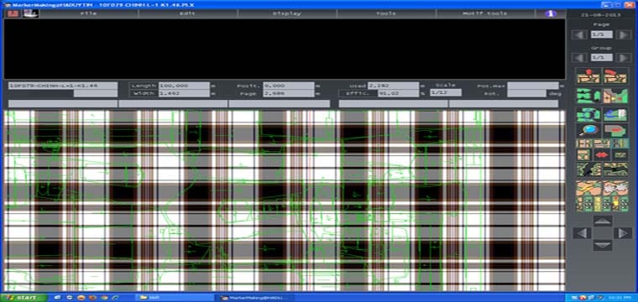Click the white machine icon beside the flag icon
The image size is (638, 302).
click(31, 13)
